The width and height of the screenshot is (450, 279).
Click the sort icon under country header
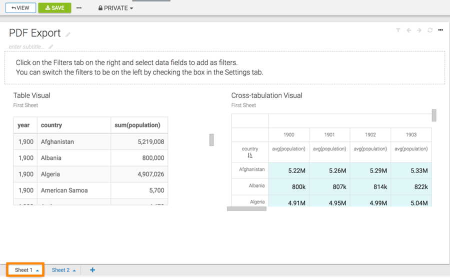(x=250, y=155)
